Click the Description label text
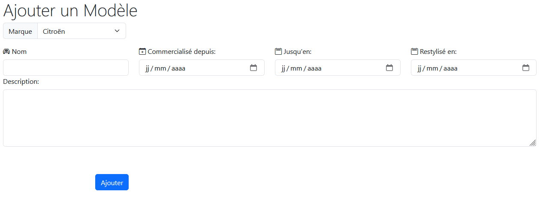The image size is (540, 198). point(21,81)
